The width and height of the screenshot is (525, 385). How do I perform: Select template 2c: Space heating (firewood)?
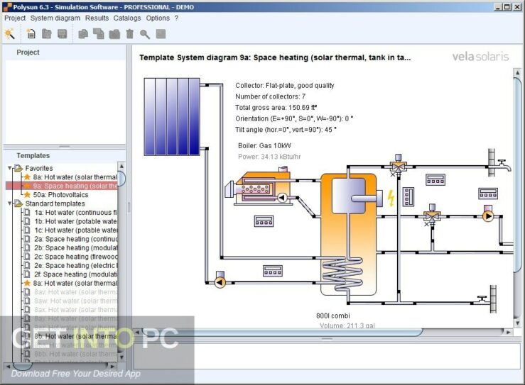[71, 257]
